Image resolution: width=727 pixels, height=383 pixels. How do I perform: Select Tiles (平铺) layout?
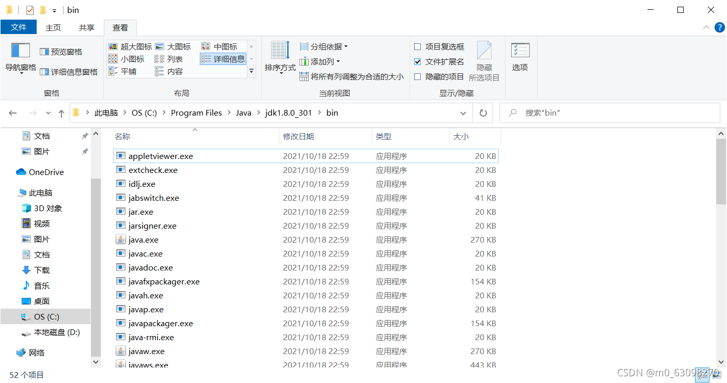[122, 71]
